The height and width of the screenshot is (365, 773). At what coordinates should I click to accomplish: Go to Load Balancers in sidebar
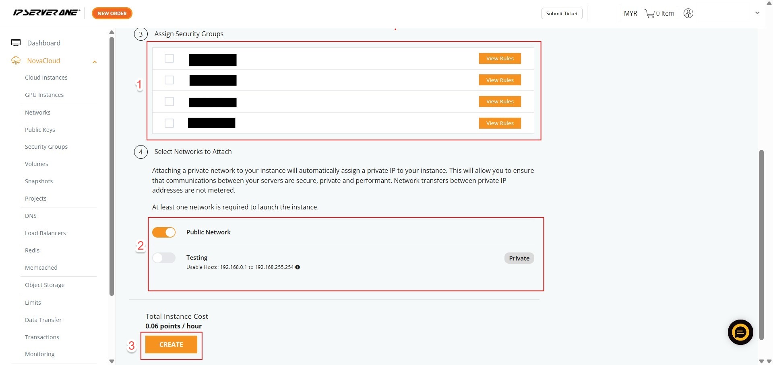[x=45, y=233]
